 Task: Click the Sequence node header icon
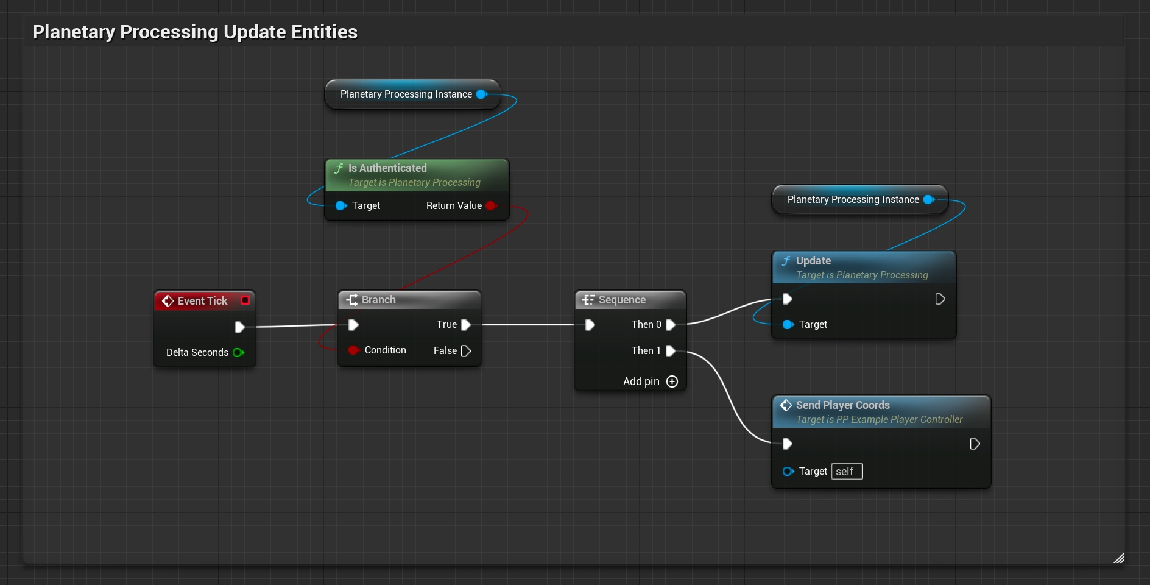[x=588, y=300]
